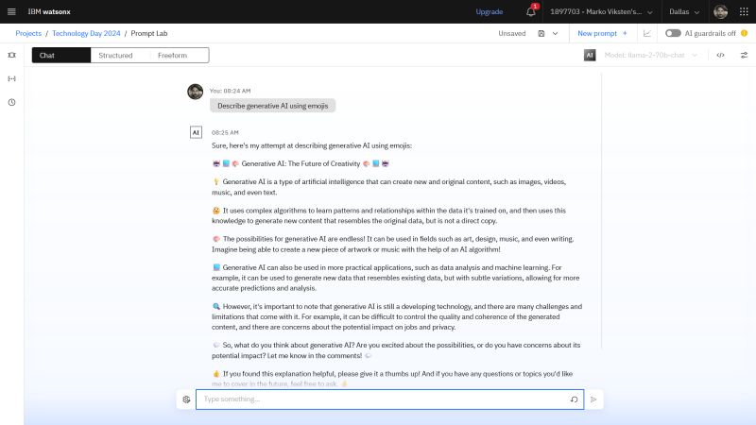
Task: Open the llama-2-70b-chat model dropdown
Action: (x=651, y=55)
